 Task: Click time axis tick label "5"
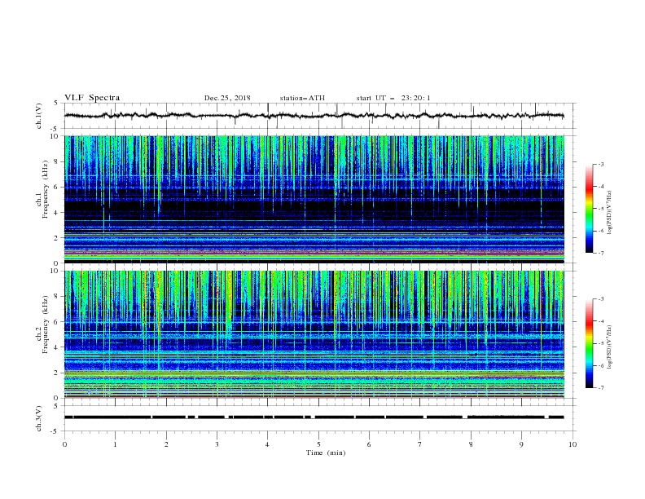pyautogui.click(x=318, y=444)
